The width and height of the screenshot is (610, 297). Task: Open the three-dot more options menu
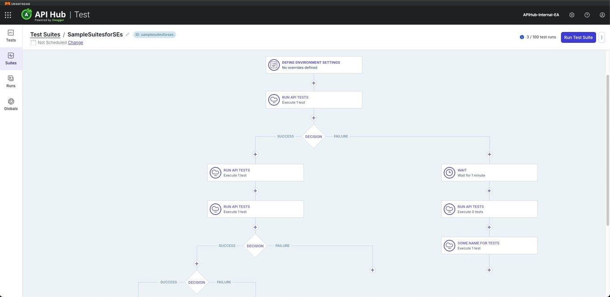pos(602,37)
